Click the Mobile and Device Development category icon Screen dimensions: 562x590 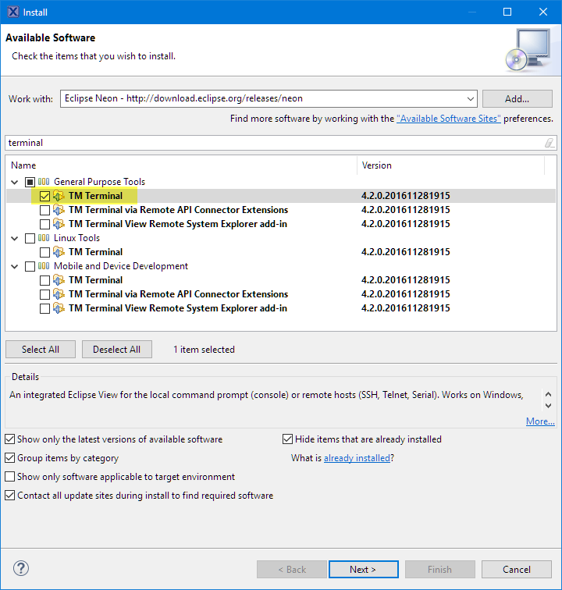click(x=44, y=266)
